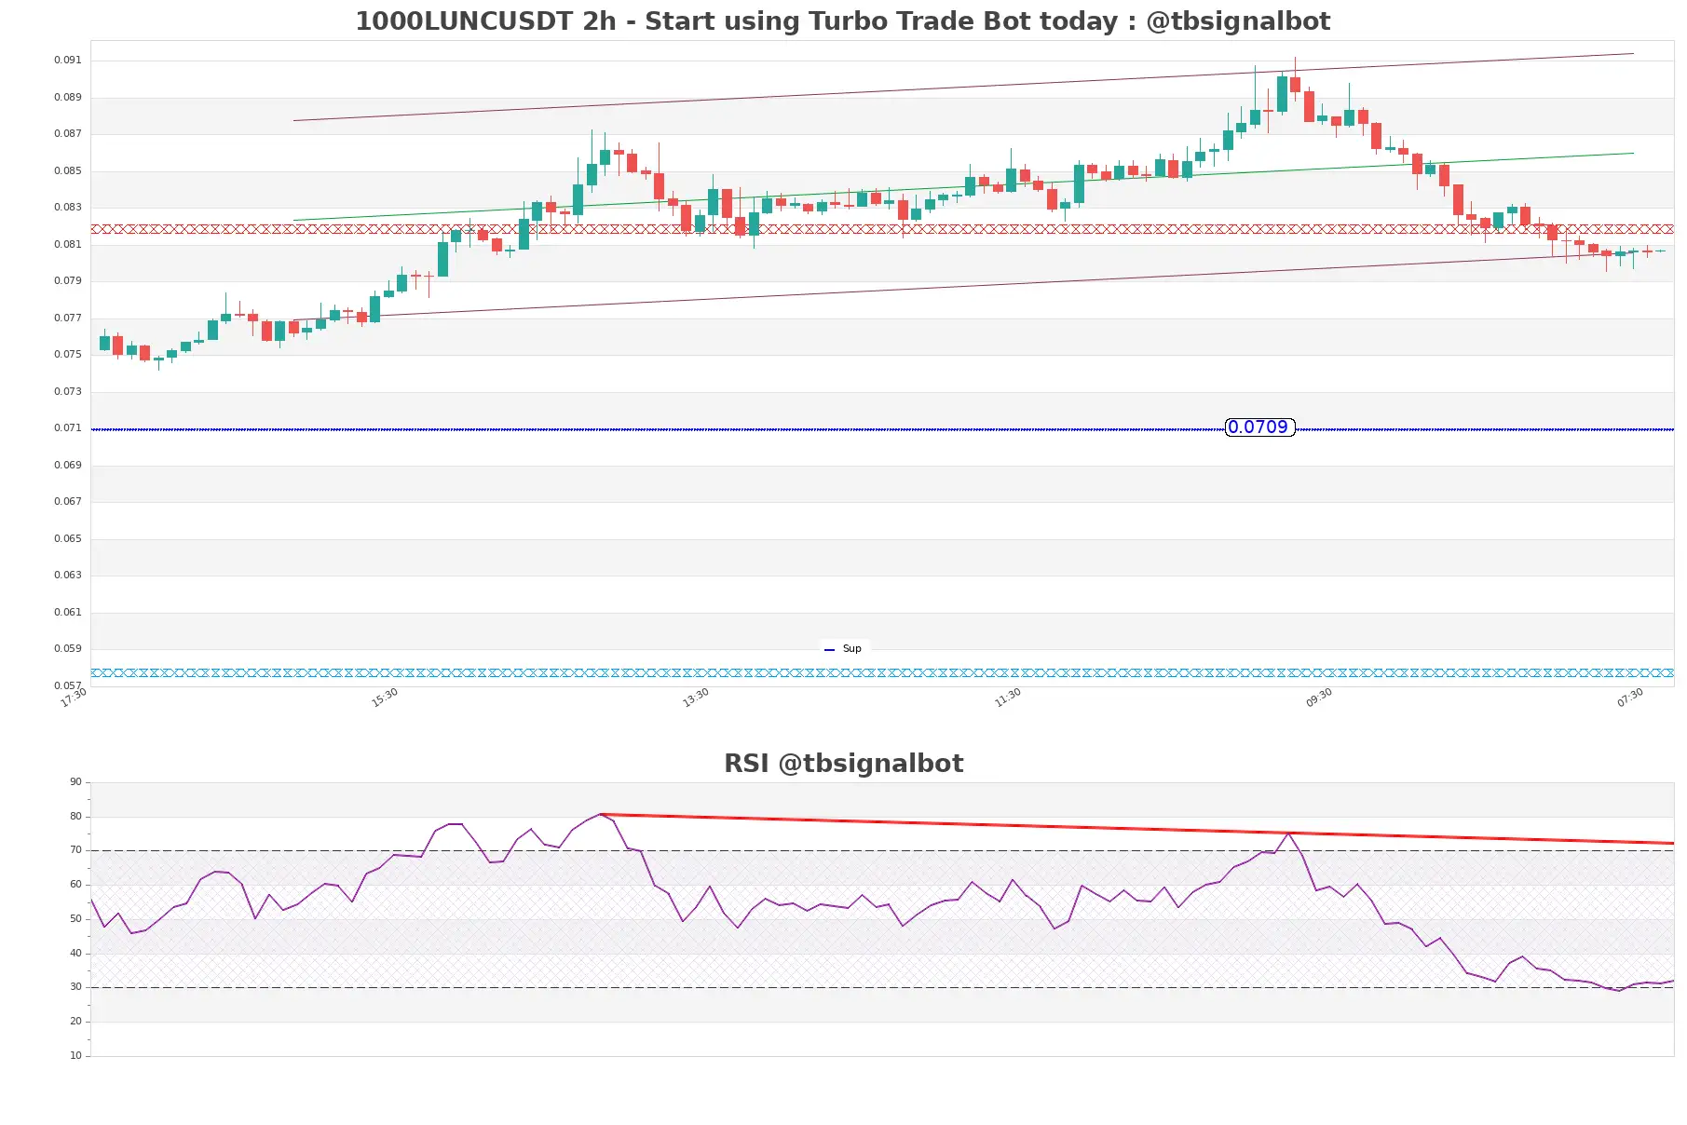Viewport: 1687px width, 1125px height.
Task: Click the 0.089 price axis label
Action: point(67,98)
